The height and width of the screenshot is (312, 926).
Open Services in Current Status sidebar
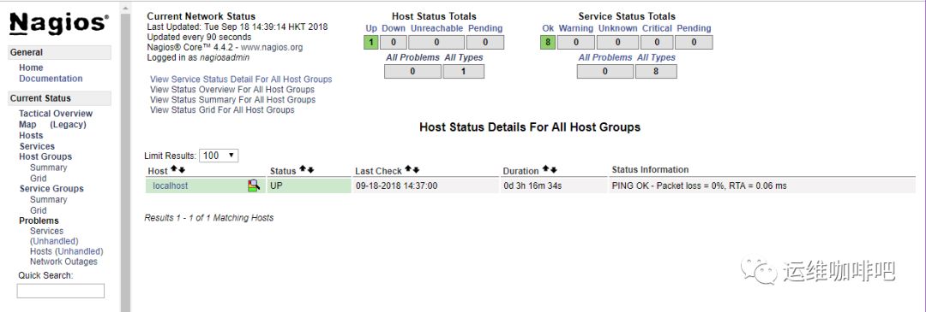37,146
